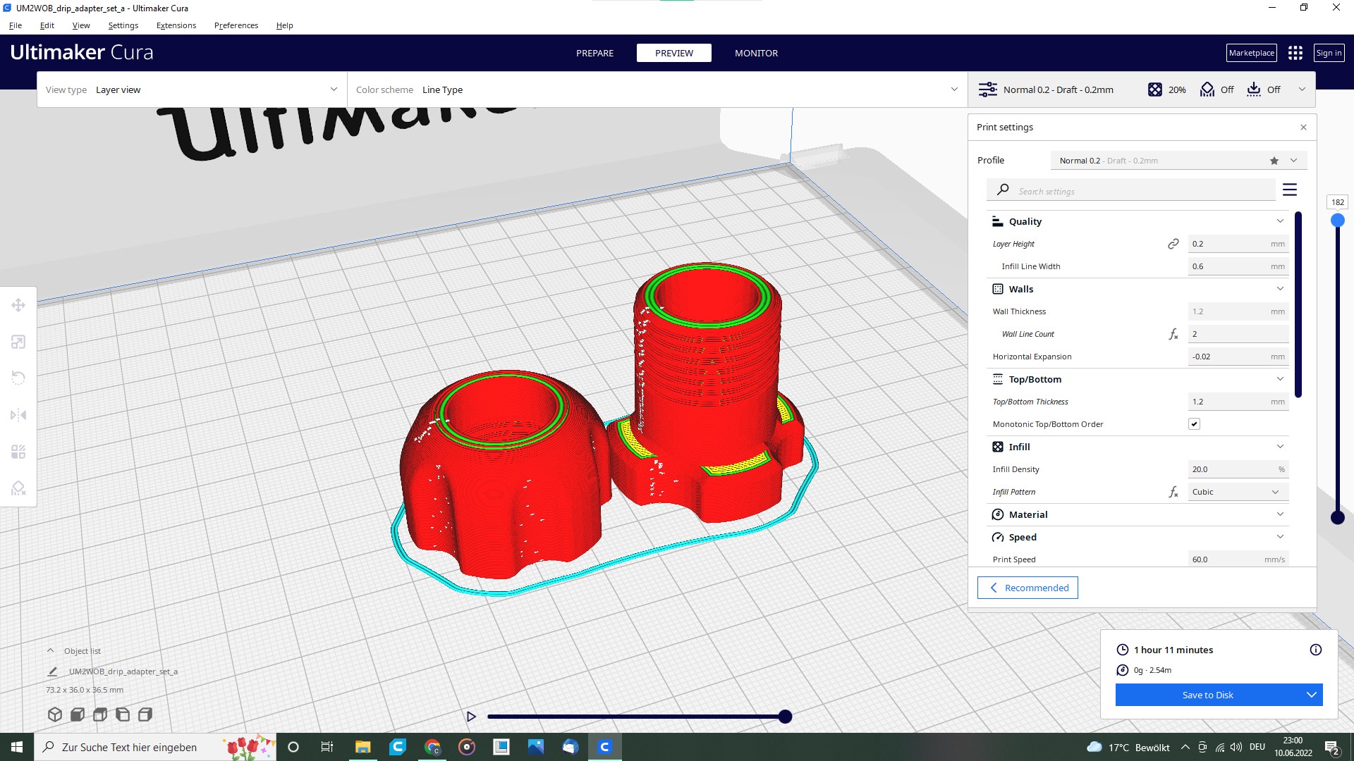The image size is (1354, 761).
Task: Open the View type dropdown
Action: [192, 89]
